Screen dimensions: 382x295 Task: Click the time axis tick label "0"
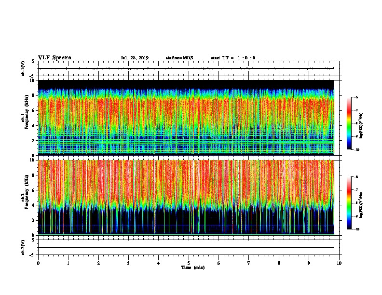(x=38, y=263)
